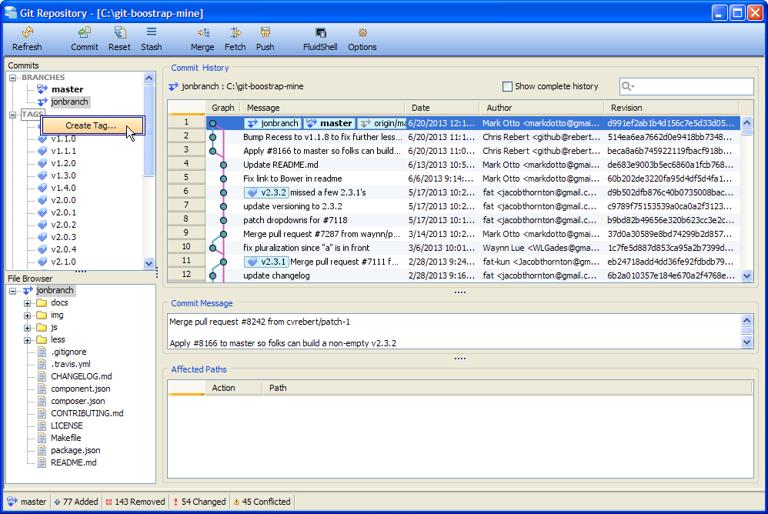Expand the img folder
The image size is (768, 514).
click(x=28, y=315)
